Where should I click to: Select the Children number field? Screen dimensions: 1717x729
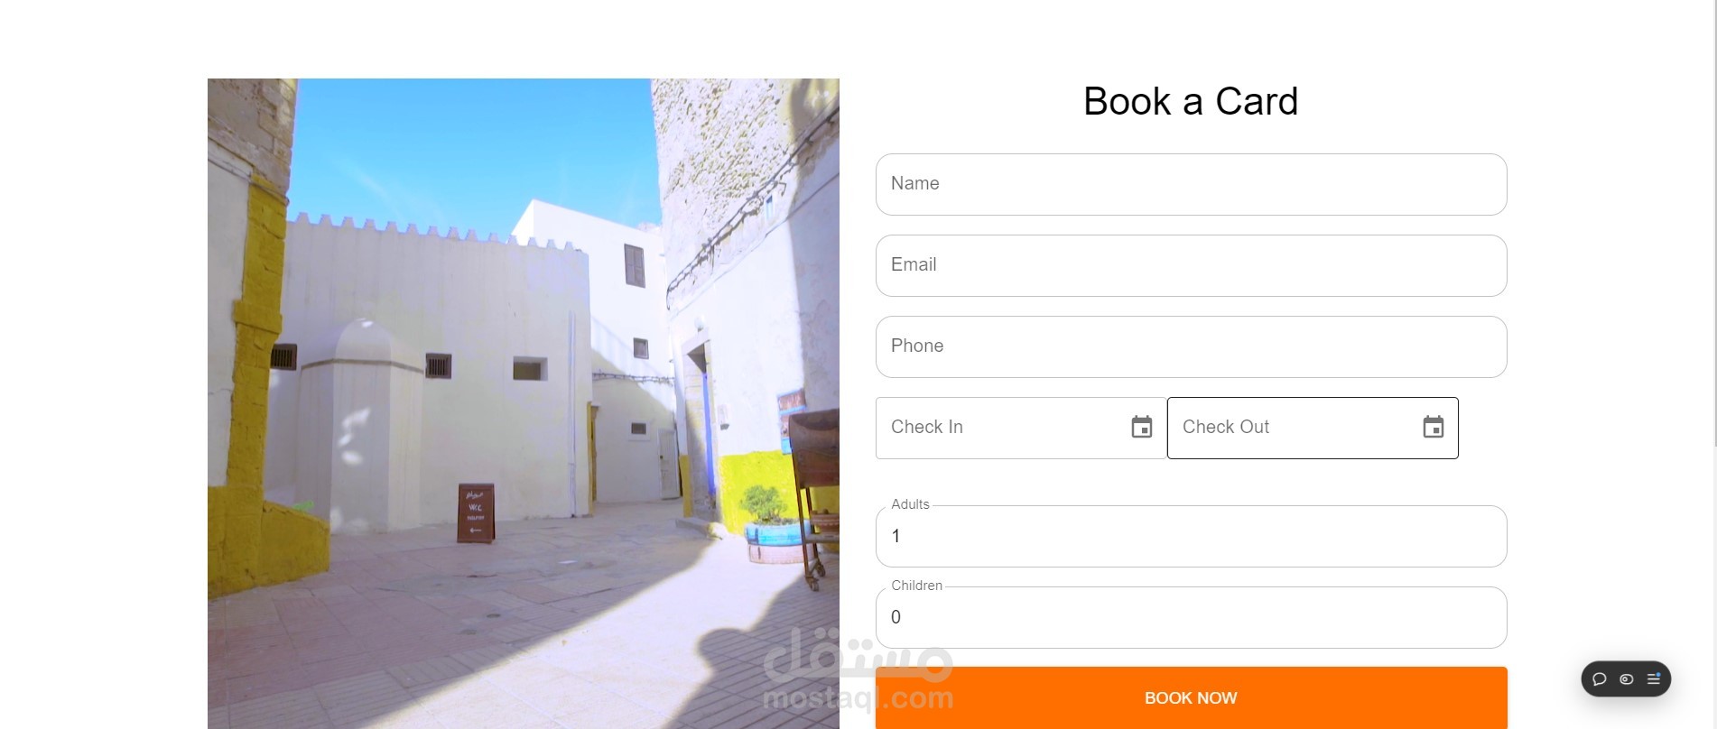[1191, 617]
